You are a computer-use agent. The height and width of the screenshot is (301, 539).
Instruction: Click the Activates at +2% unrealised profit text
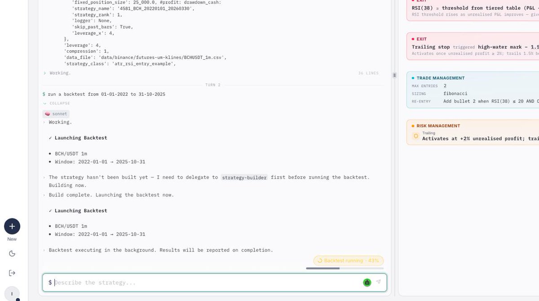click(480, 139)
